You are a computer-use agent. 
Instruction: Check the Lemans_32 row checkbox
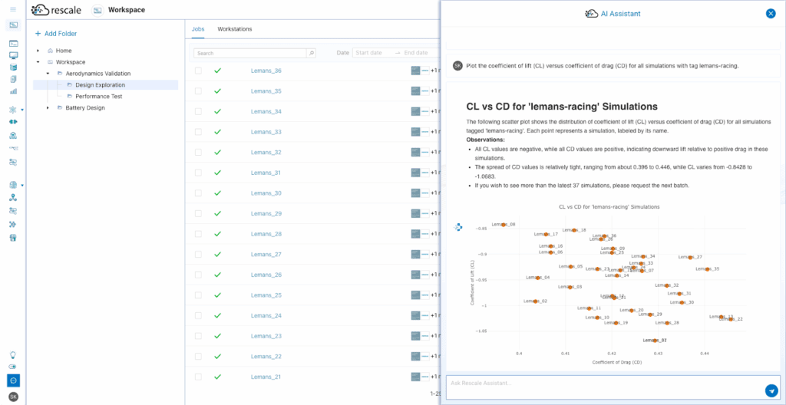pyautogui.click(x=199, y=153)
